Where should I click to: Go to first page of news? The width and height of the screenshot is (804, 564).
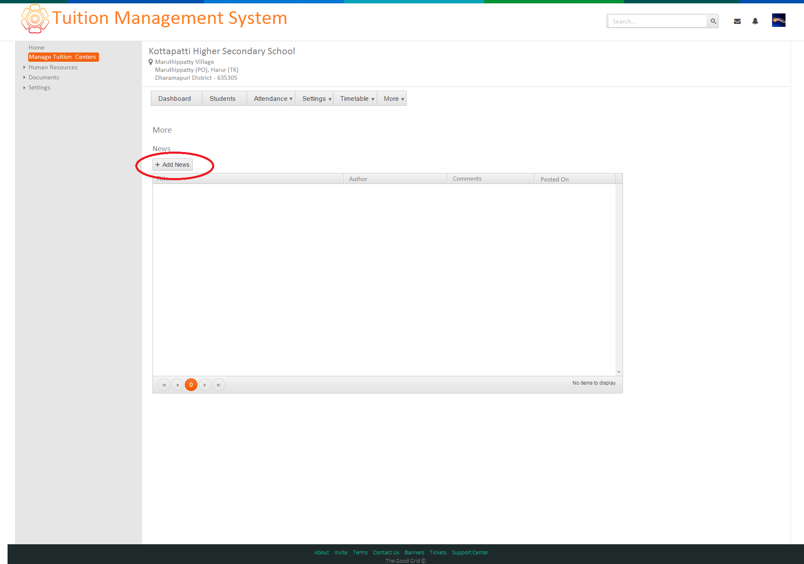click(x=164, y=385)
